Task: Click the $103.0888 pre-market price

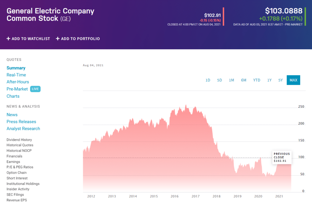Action: point(284,11)
